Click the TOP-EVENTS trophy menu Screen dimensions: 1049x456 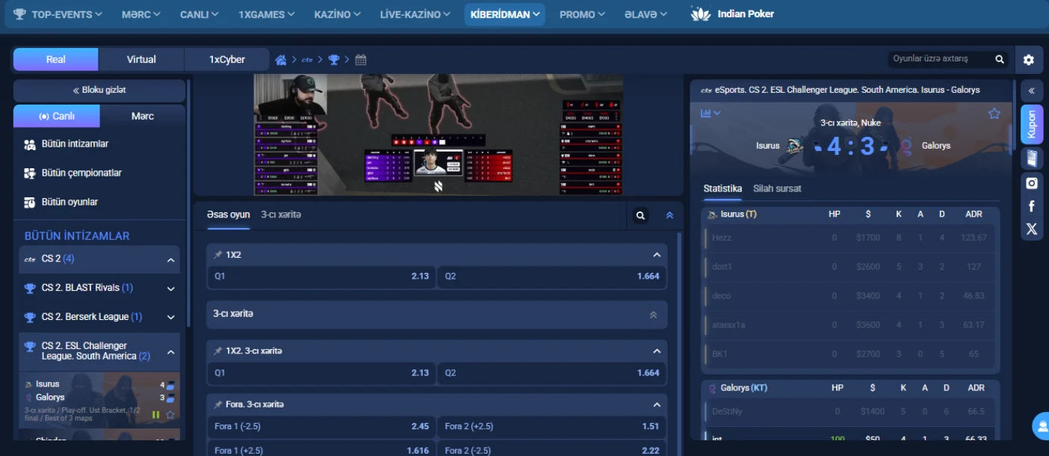(x=57, y=14)
